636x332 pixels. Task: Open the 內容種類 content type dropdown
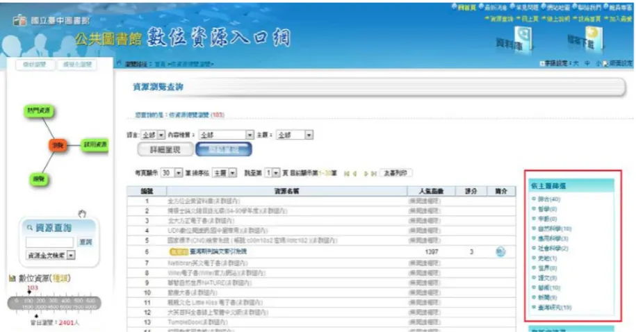pos(227,135)
